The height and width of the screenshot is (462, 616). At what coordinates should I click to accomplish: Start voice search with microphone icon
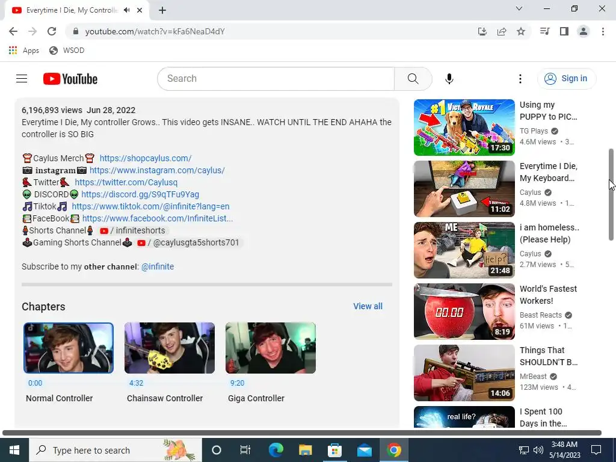449,79
